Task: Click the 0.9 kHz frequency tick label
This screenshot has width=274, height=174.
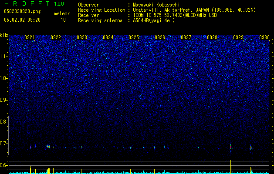Action: pos(3,100)
